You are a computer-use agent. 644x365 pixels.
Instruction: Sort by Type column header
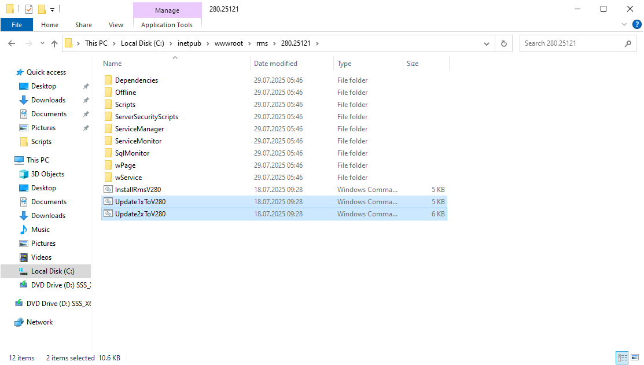point(368,63)
